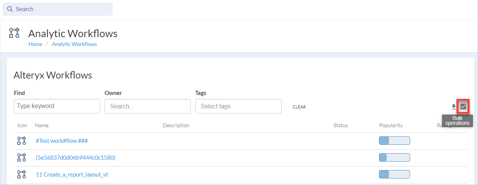Focus the top Search box

pos(61,9)
